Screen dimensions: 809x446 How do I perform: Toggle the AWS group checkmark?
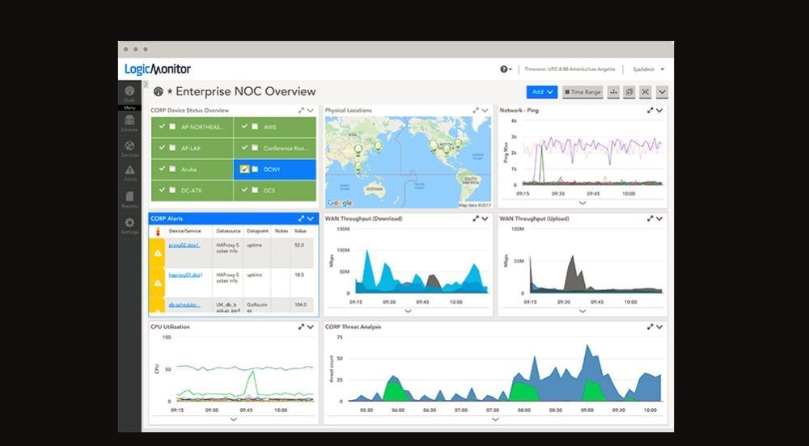244,127
